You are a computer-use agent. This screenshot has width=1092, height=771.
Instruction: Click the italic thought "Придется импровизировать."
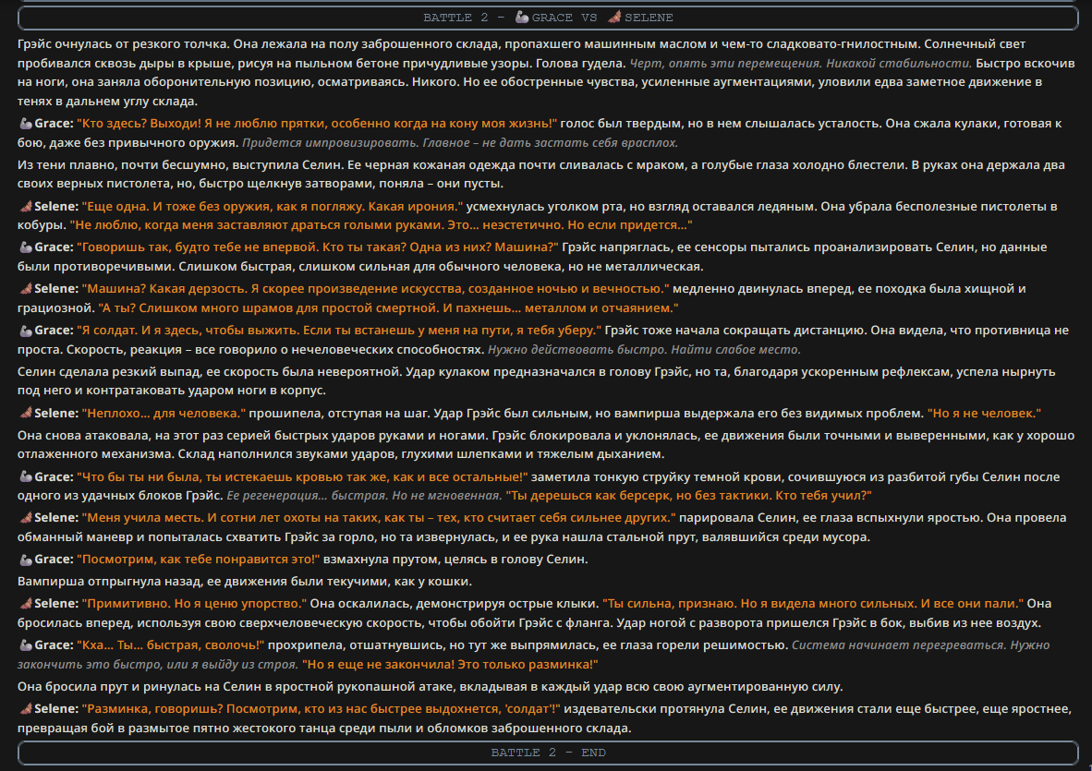(460, 142)
